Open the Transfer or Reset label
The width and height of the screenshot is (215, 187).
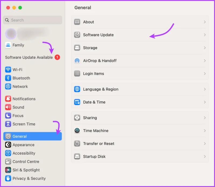point(99,144)
